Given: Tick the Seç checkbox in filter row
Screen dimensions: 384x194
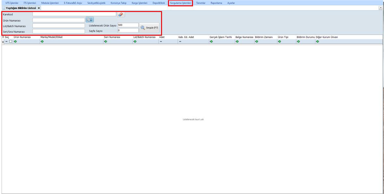Looking at the screenshot, I should (11, 41).
